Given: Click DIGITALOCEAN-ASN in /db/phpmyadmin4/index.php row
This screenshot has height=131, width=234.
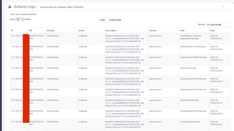Looking at the screenshot, I should pyautogui.click(x=36, y=91).
